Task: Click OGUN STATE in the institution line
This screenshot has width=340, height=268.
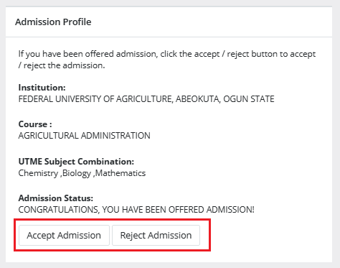Action: pos(249,99)
